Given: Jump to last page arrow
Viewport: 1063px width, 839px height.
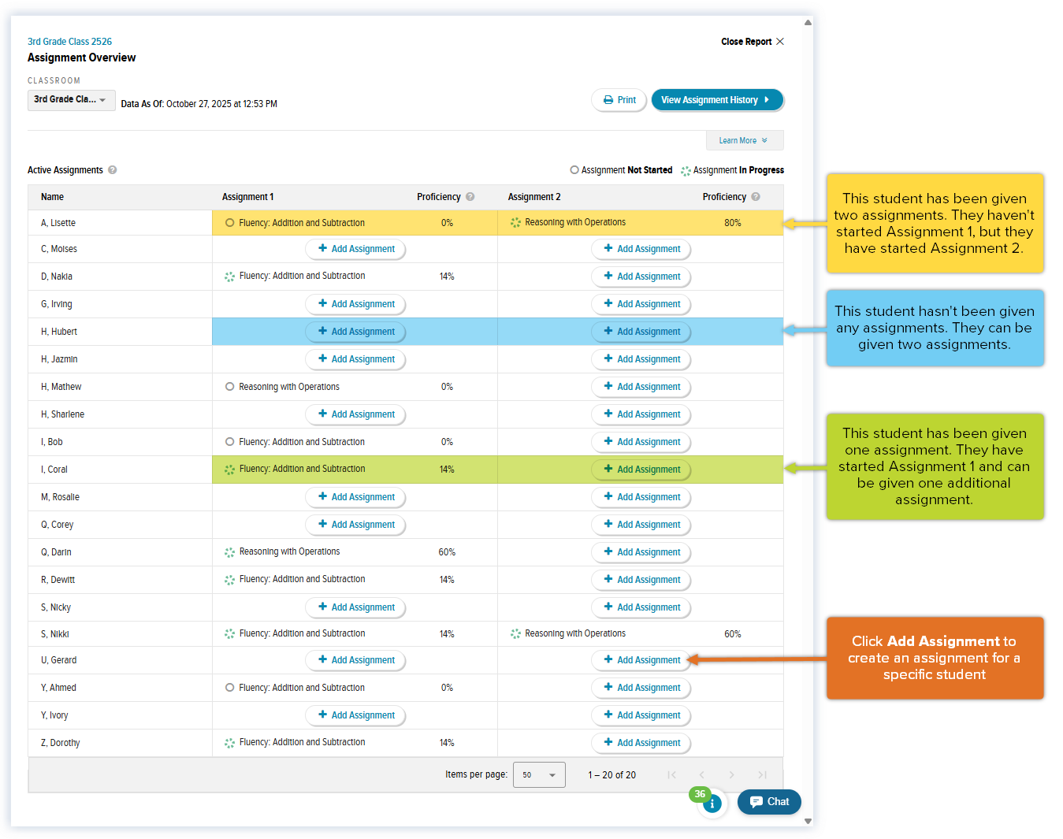Looking at the screenshot, I should [x=762, y=775].
